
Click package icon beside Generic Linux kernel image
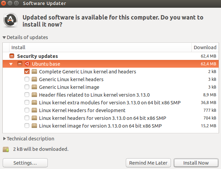(x=34, y=87)
